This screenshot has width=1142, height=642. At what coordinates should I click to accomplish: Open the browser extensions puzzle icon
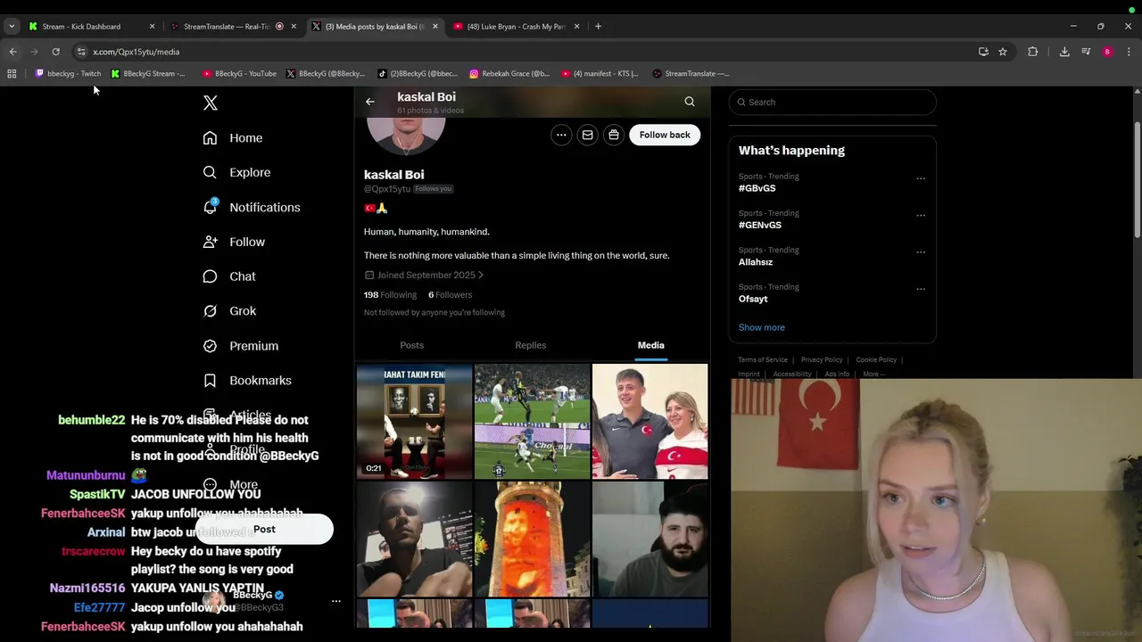(1033, 52)
